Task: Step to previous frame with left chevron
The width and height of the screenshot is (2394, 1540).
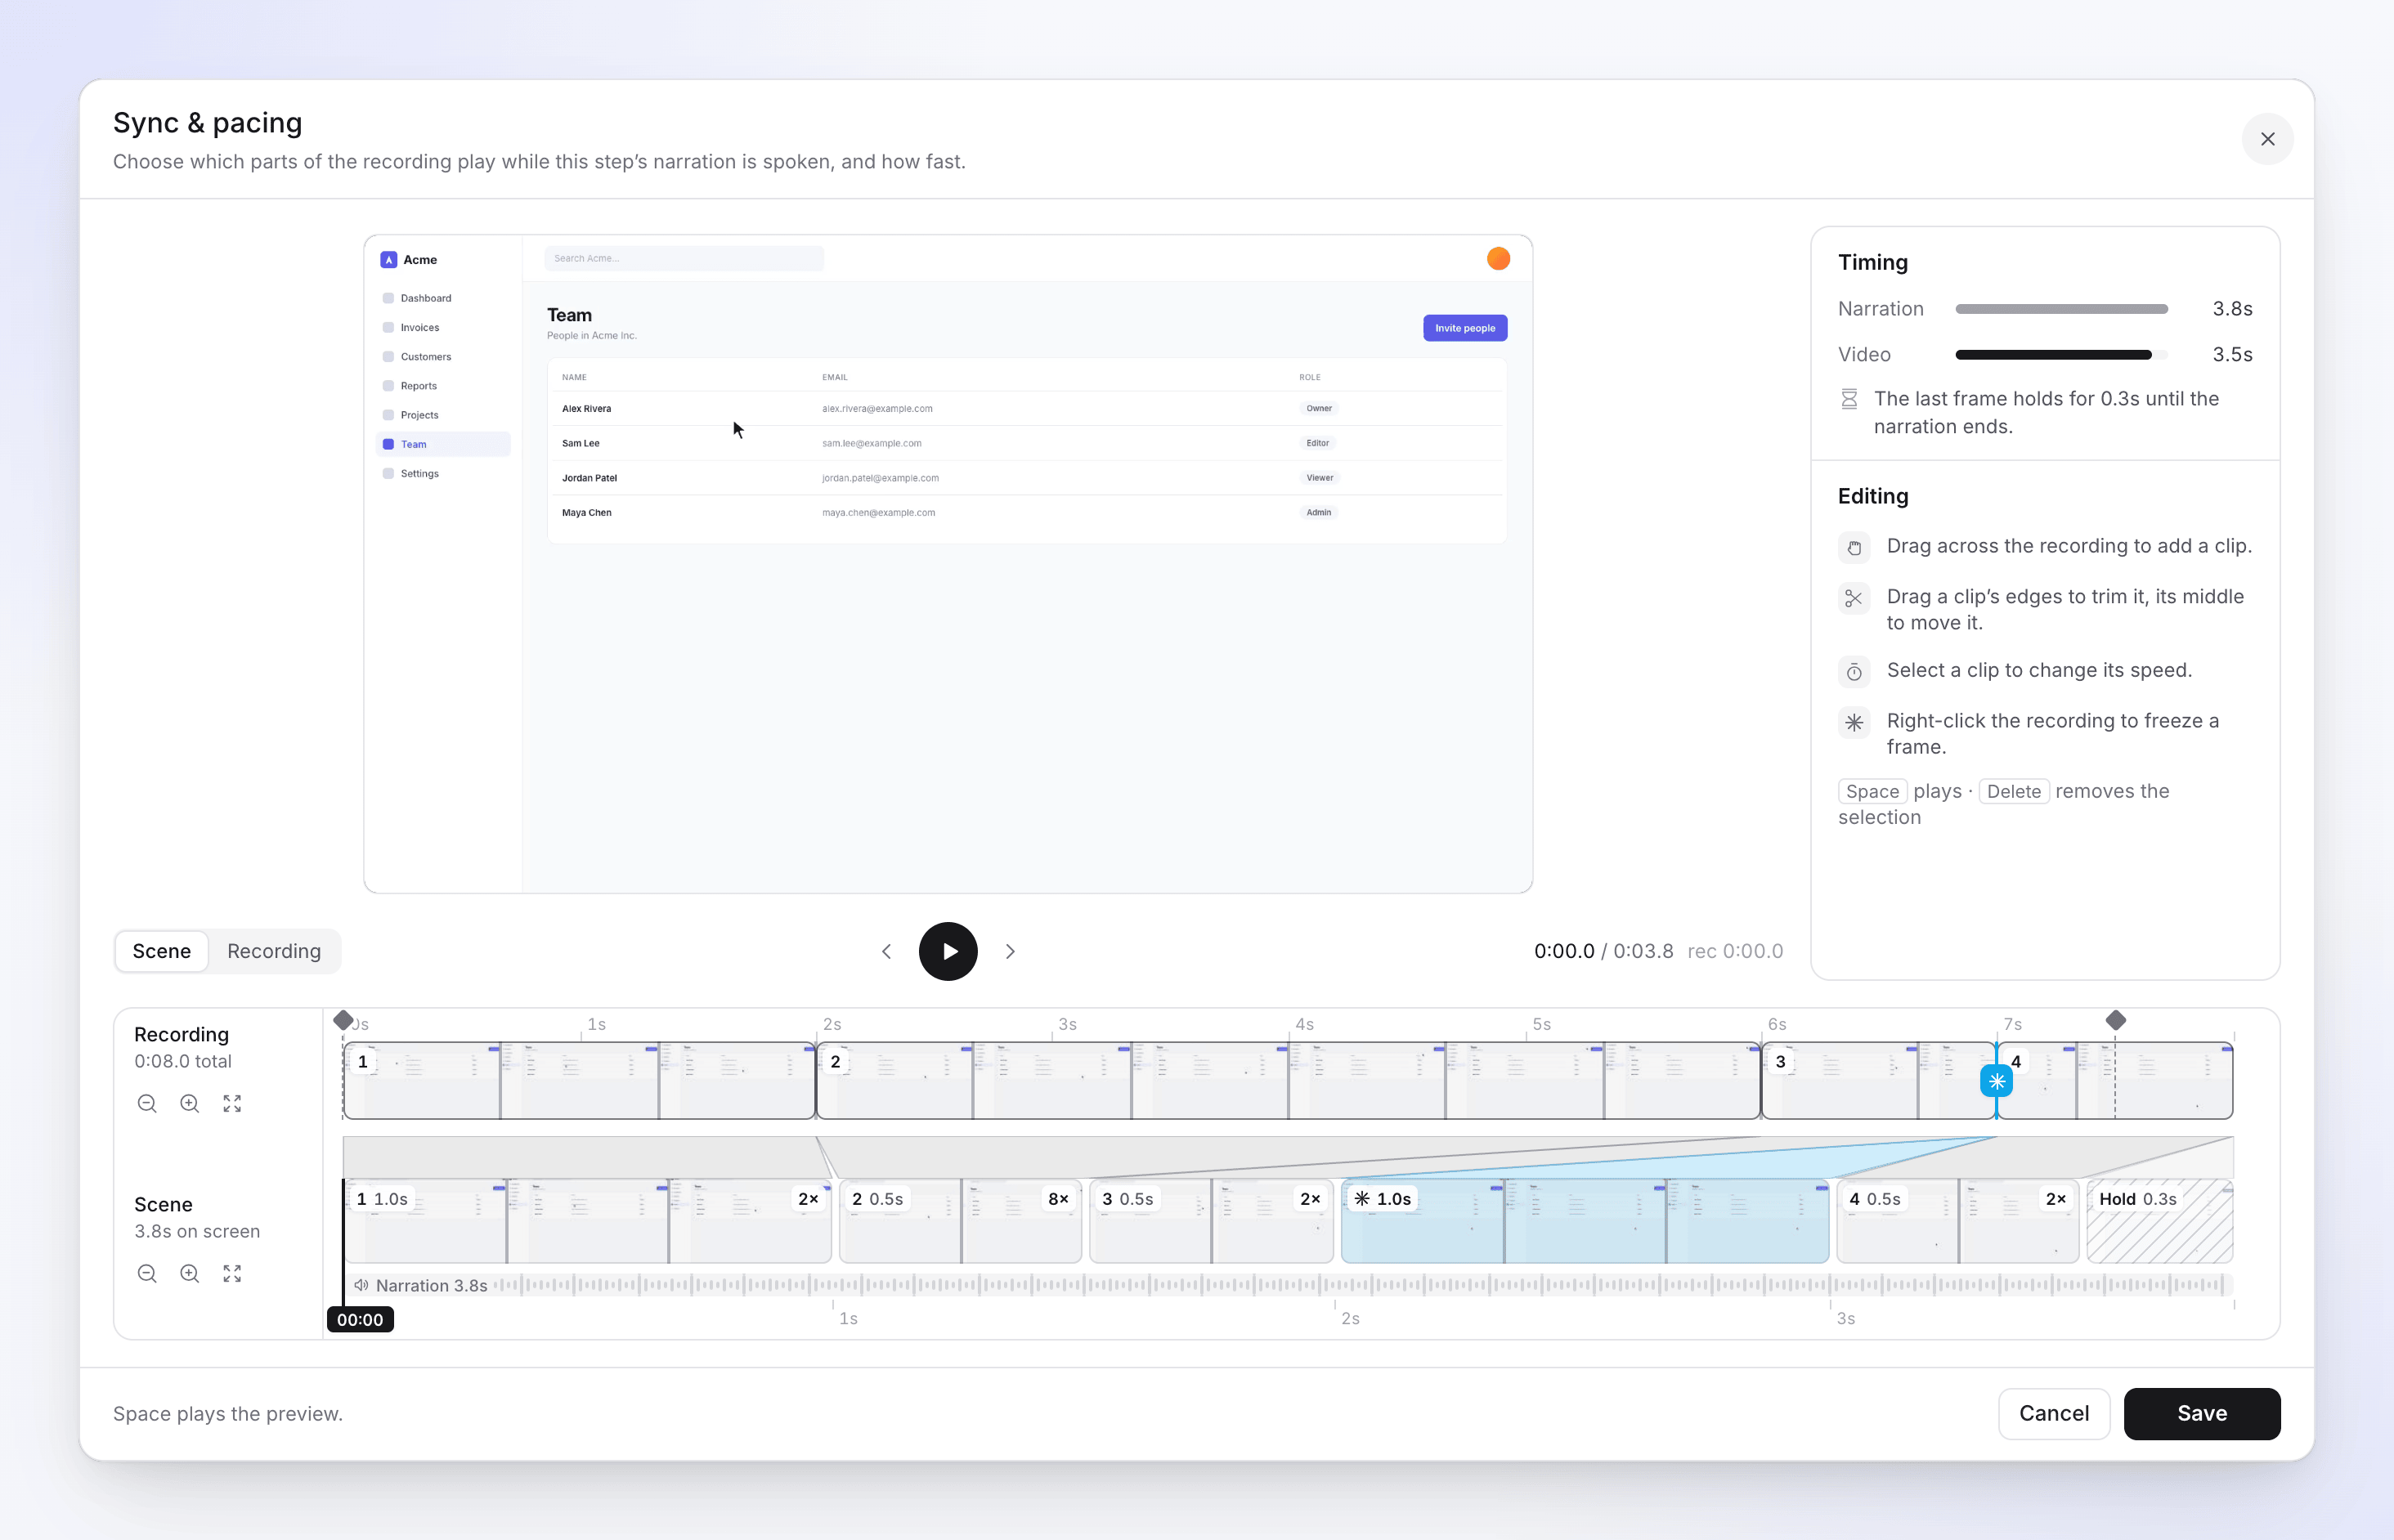Action: [886, 951]
